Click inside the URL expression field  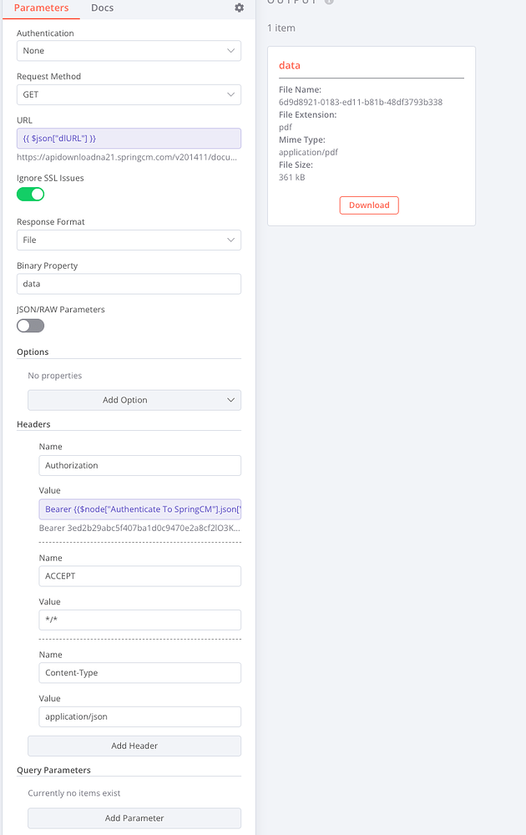pyautogui.click(x=129, y=138)
